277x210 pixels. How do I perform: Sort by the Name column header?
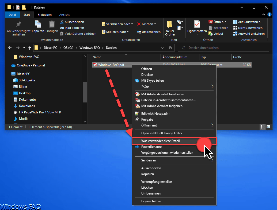coord(126,57)
